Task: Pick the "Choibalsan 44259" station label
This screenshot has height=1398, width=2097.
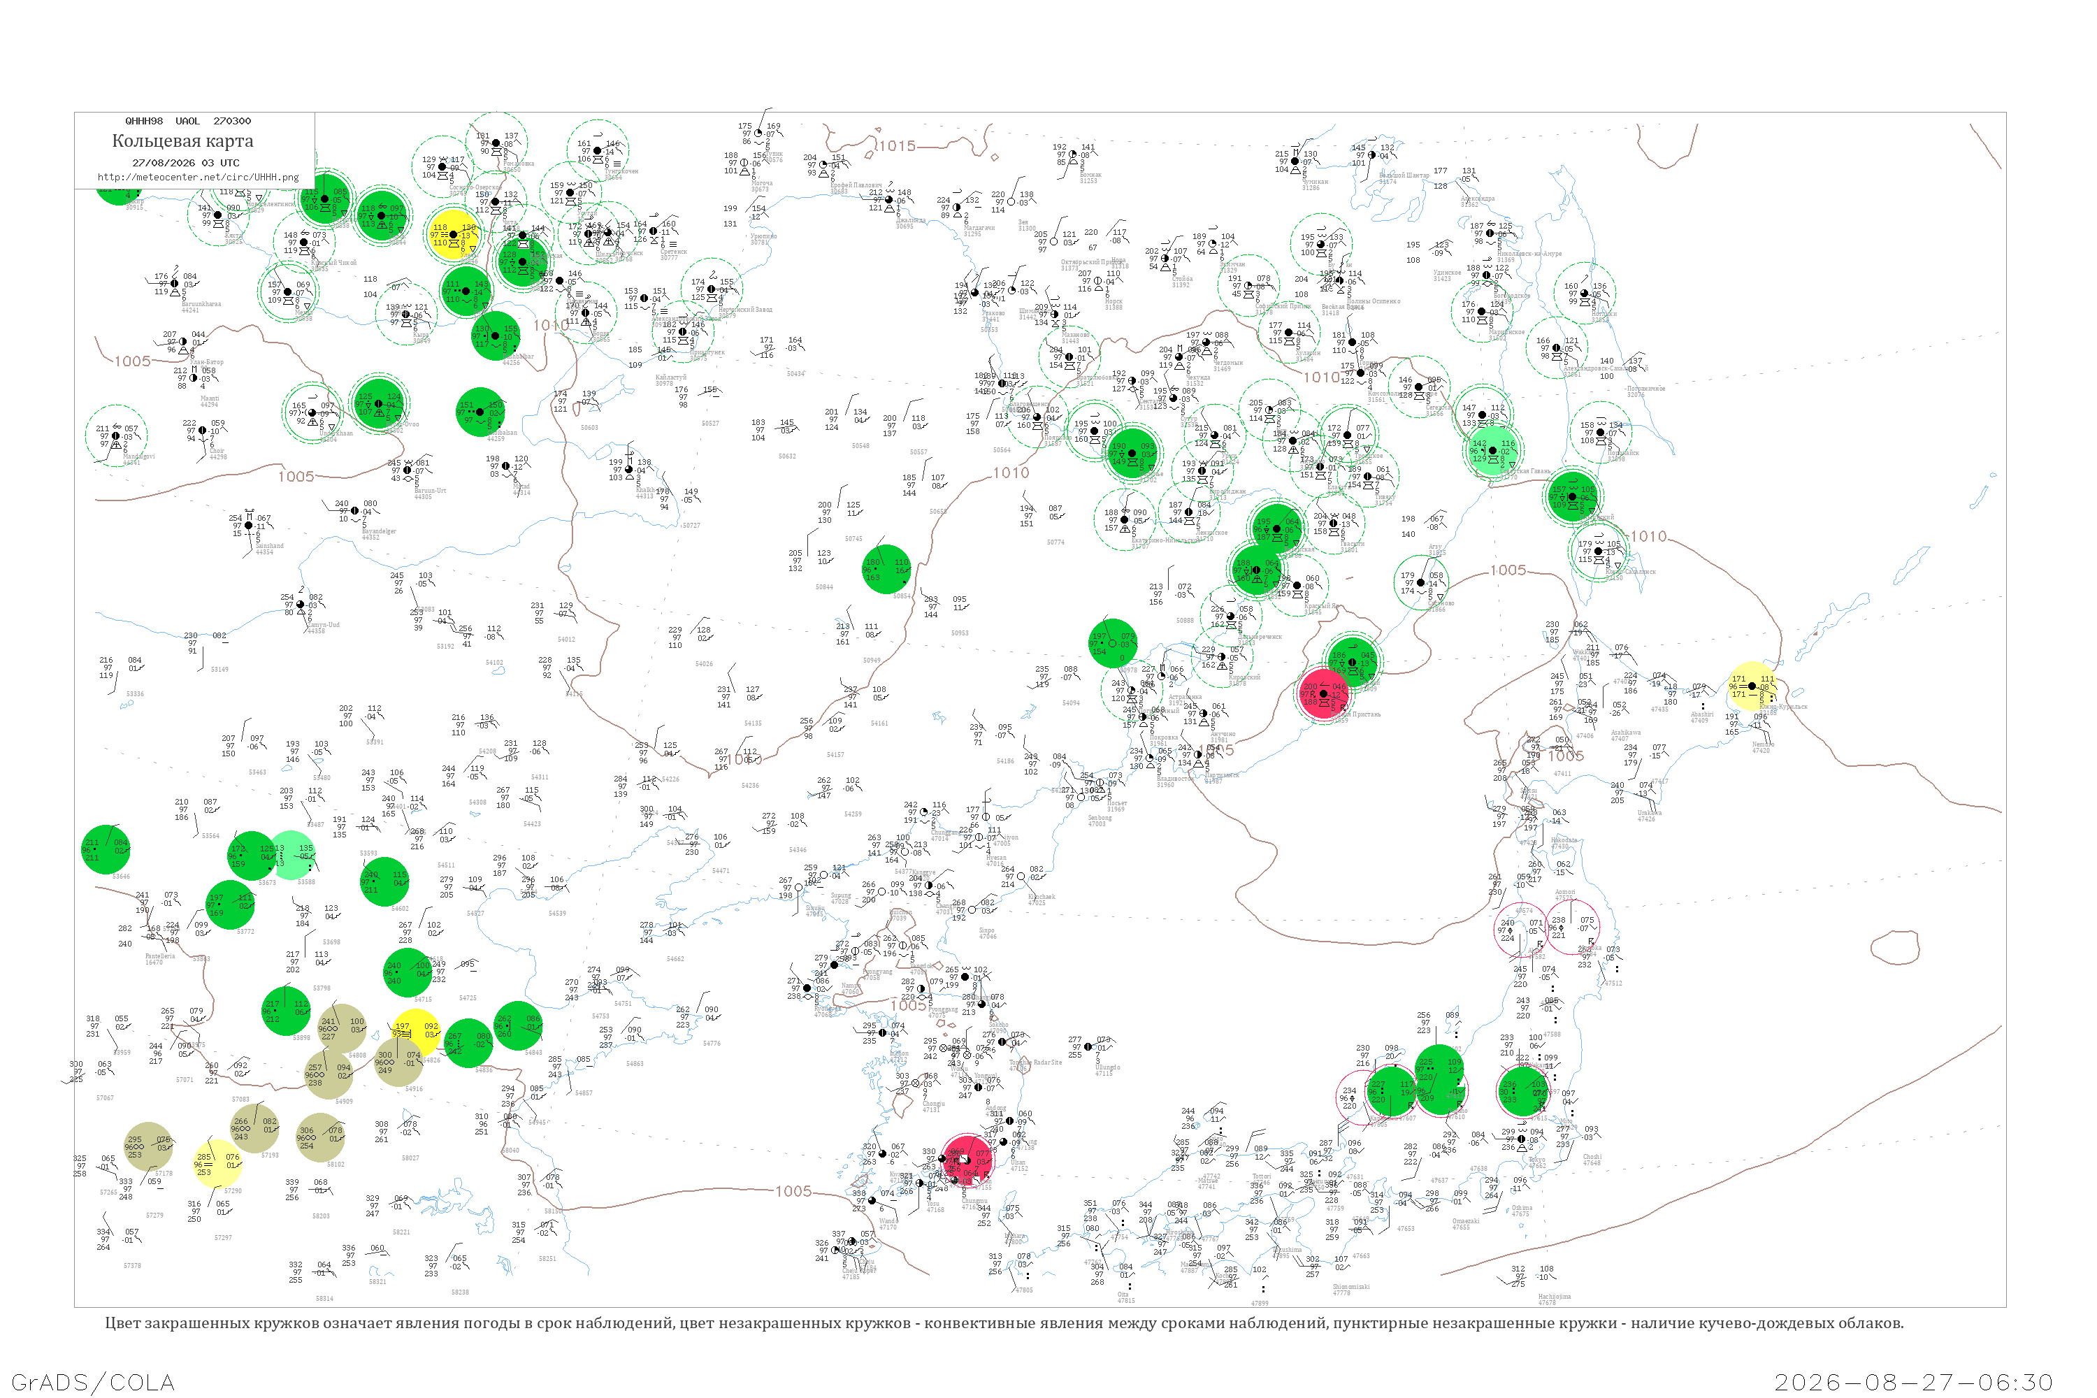Action: click(x=501, y=435)
